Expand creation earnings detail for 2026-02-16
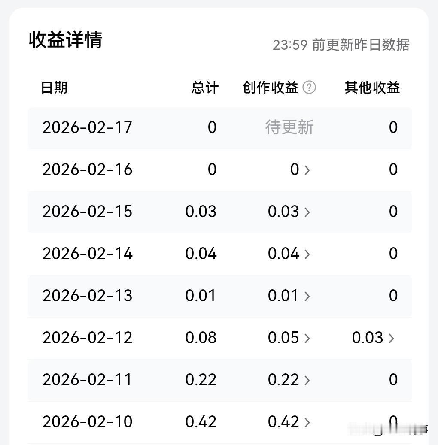This screenshot has width=438, height=445. 299,169
